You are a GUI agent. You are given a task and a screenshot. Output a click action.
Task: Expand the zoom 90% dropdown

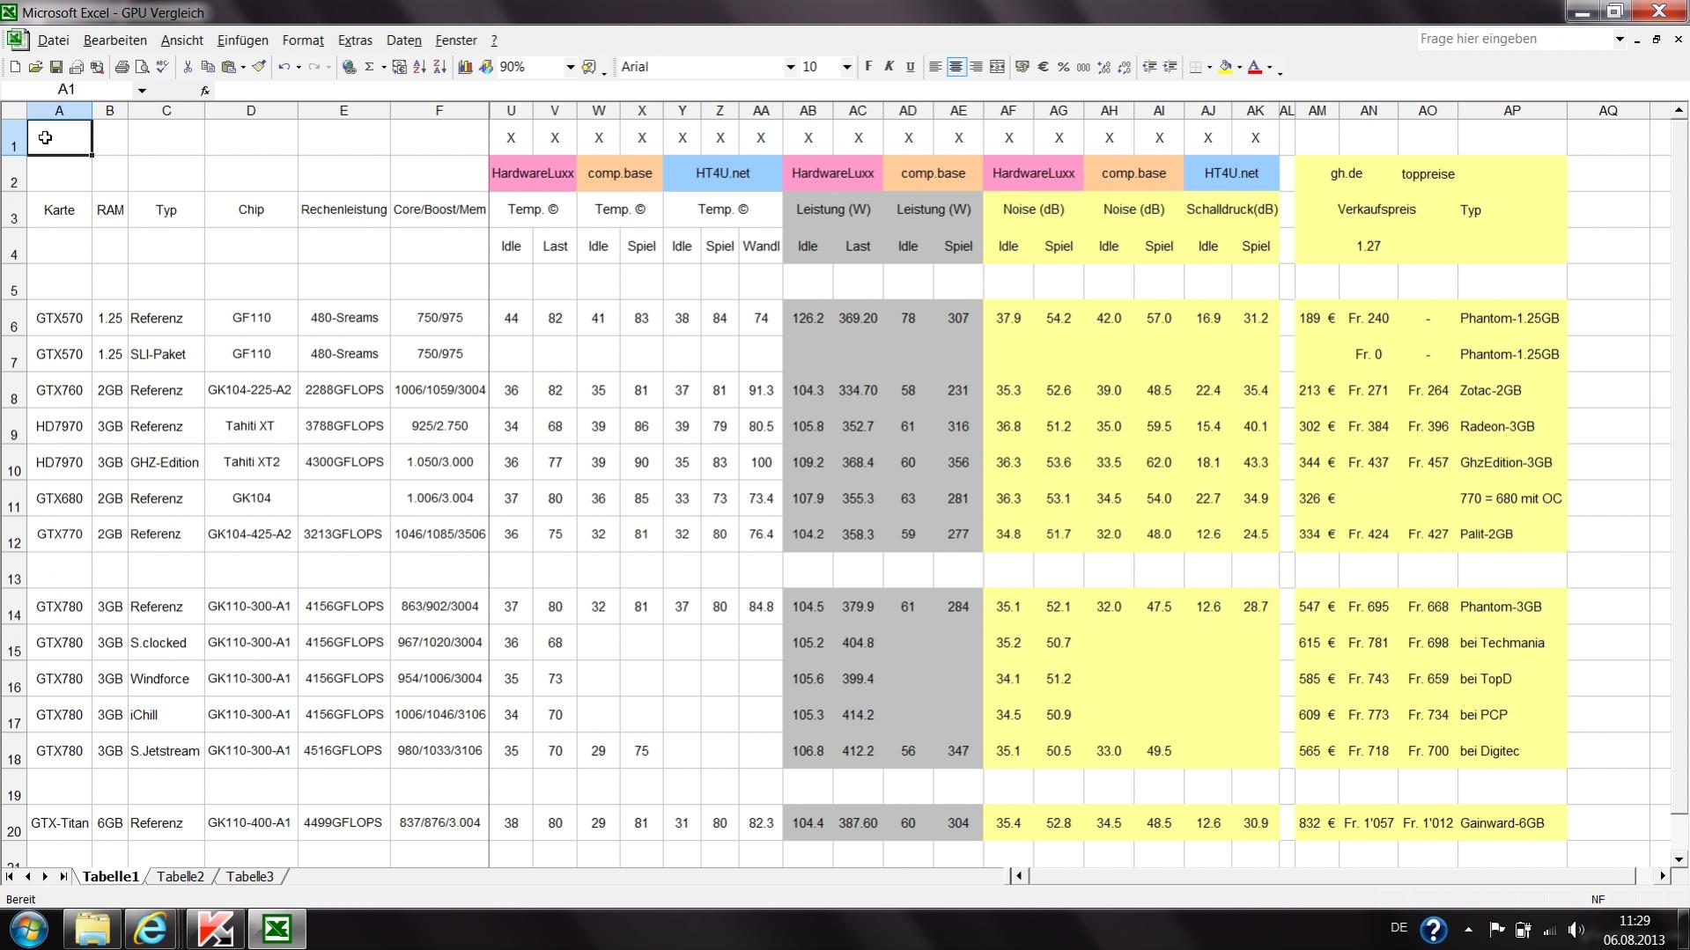570,67
